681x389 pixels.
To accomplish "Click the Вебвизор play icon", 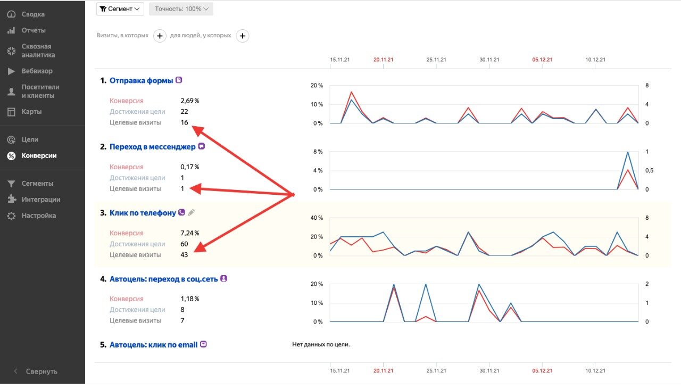I will pyautogui.click(x=11, y=71).
